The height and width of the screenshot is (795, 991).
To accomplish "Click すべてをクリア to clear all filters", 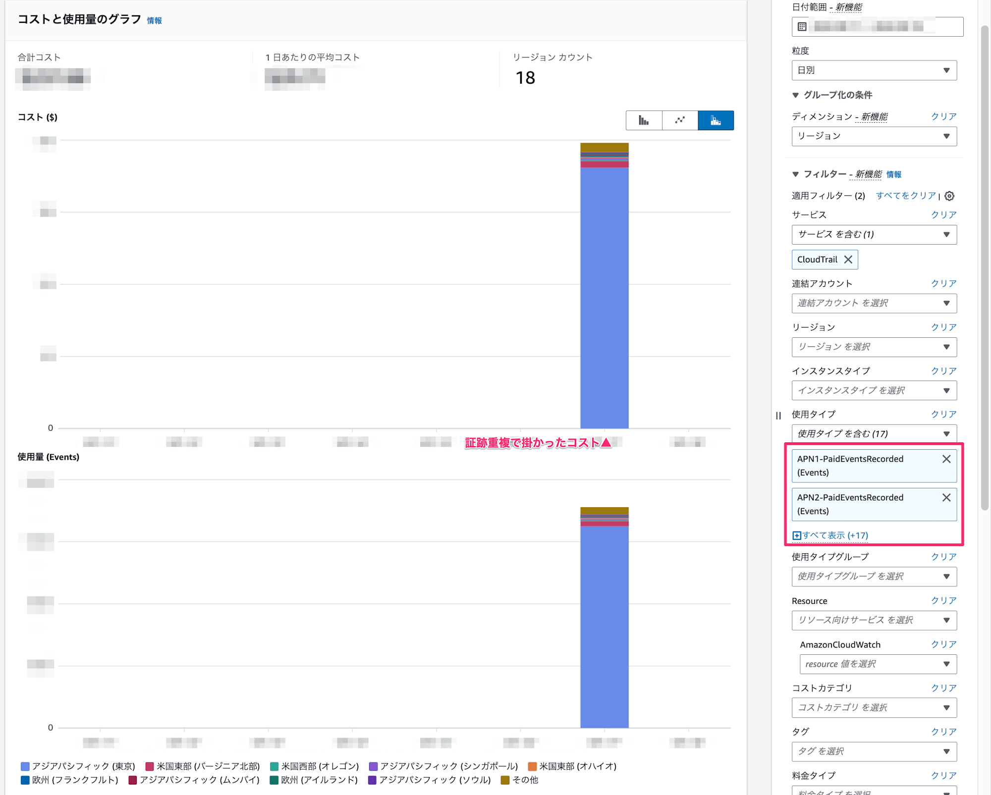I will 906,196.
